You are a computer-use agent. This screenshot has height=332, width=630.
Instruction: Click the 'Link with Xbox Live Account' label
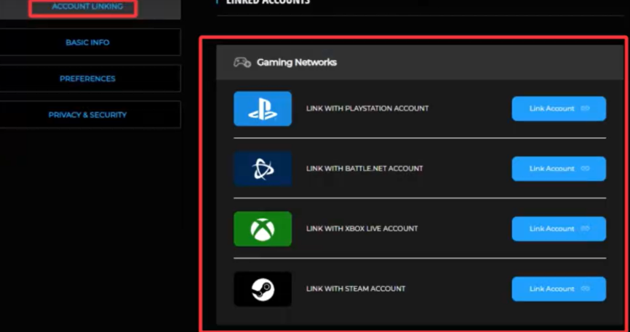362,229
